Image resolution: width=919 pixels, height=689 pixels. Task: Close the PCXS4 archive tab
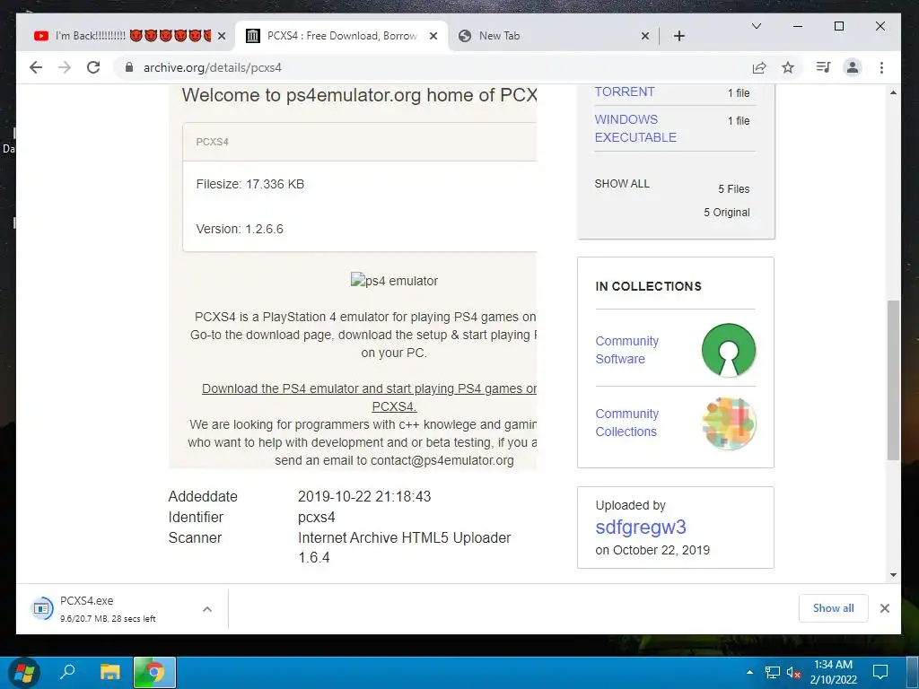click(433, 36)
